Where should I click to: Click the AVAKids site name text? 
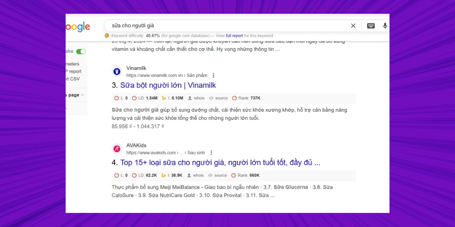tap(136, 145)
